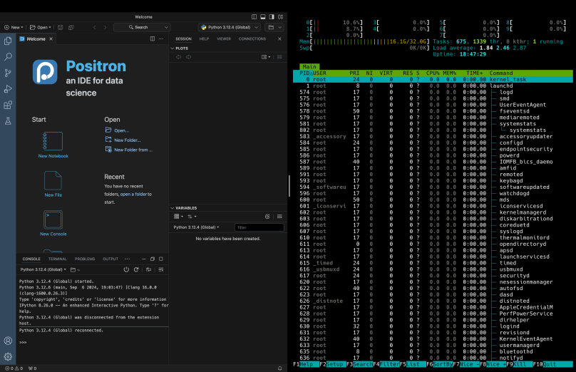This screenshot has height=372, width=576.
Task: Open the New dropdown menu
Action: tap(14, 27)
